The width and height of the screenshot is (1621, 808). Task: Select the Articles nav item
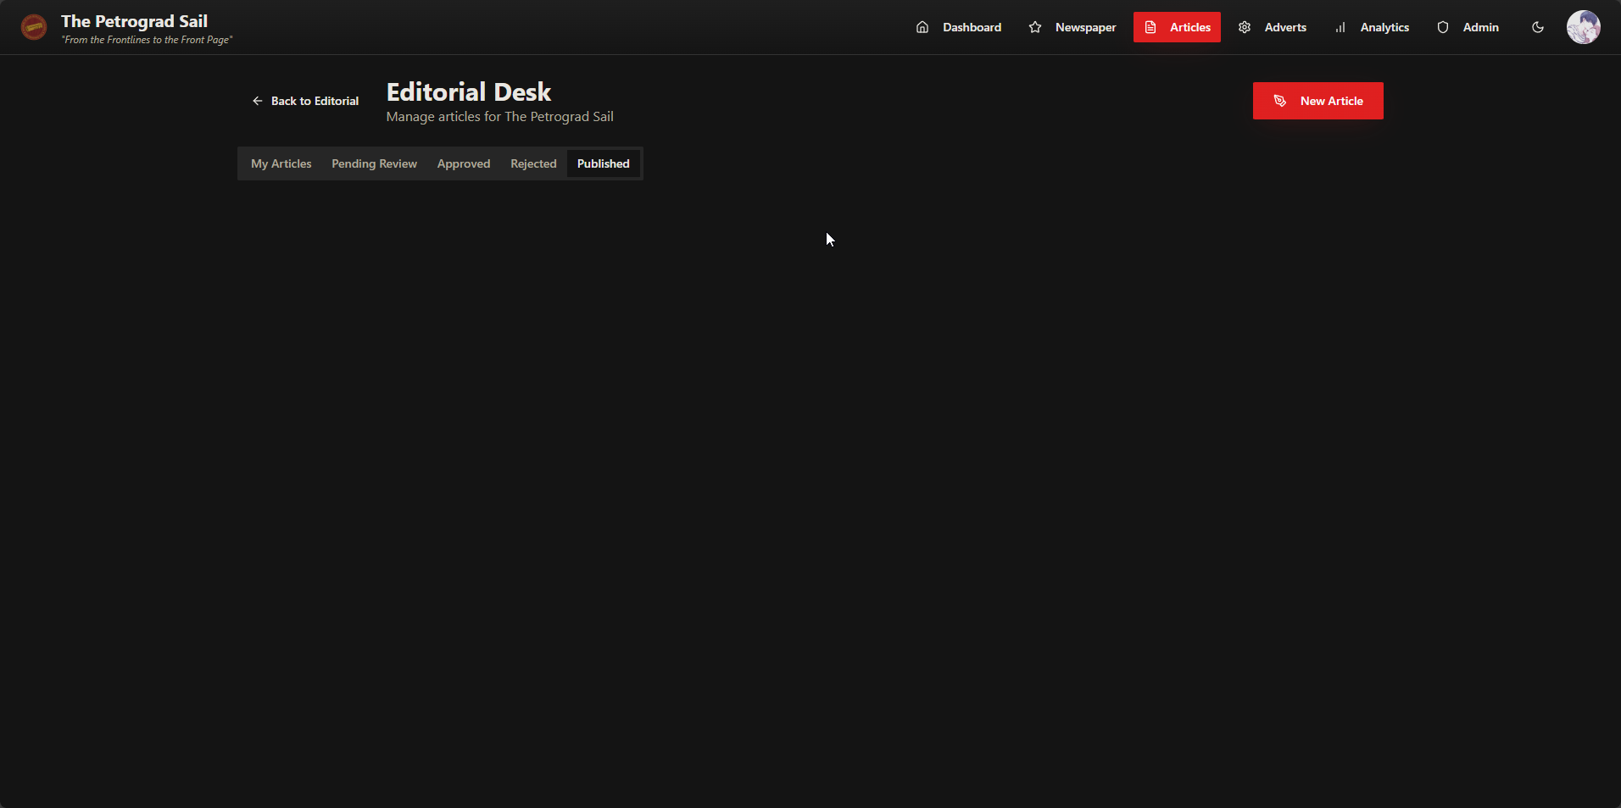[x=1177, y=27]
